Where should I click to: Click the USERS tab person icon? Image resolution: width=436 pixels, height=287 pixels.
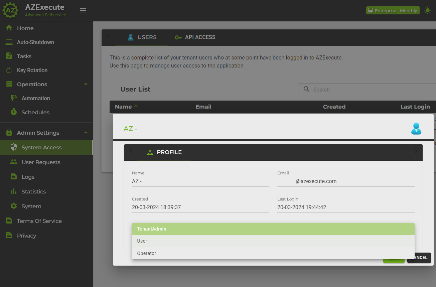pos(131,37)
